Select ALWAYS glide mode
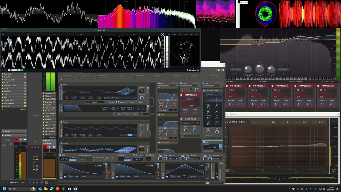Viewport: 341px width, 192px height. pos(73,158)
